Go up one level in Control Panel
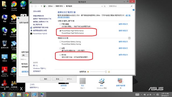172x97 pixels. tap(41, 6)
